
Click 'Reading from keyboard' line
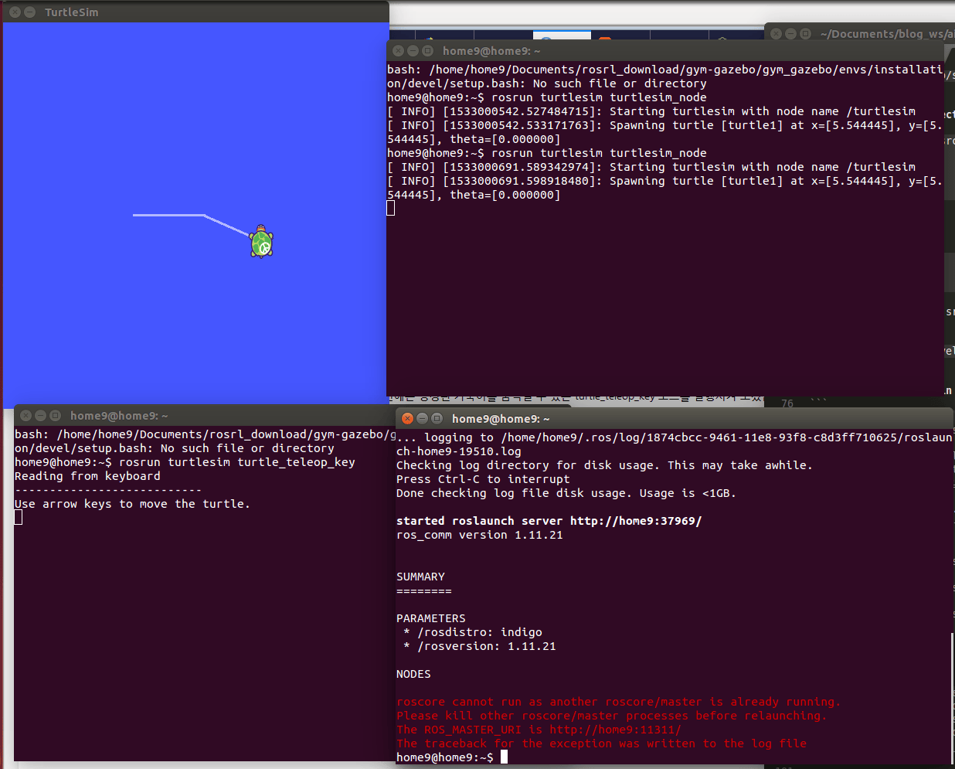point(87,476)
